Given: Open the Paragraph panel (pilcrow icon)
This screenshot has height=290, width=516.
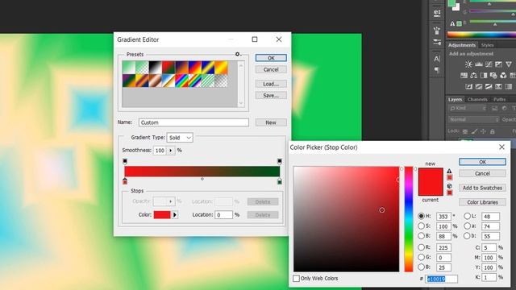Looking at the screenshot, I should tap(437, 70).
